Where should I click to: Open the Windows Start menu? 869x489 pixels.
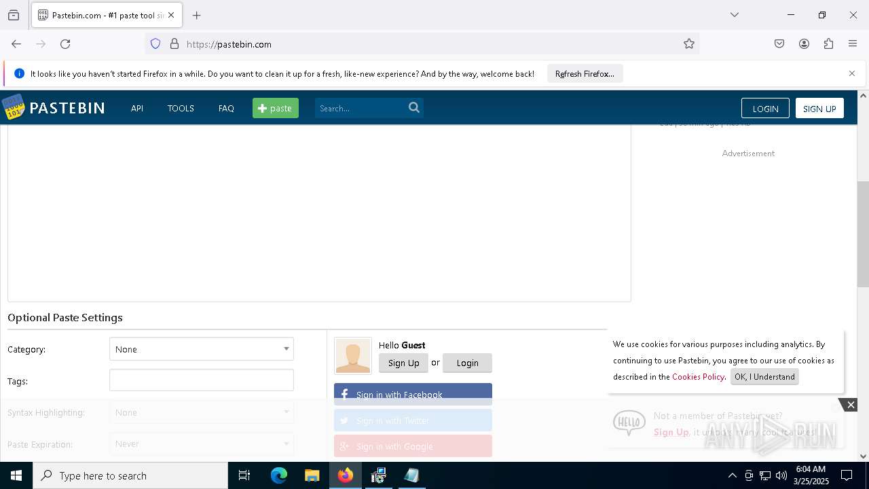click(x=16, y=475)
